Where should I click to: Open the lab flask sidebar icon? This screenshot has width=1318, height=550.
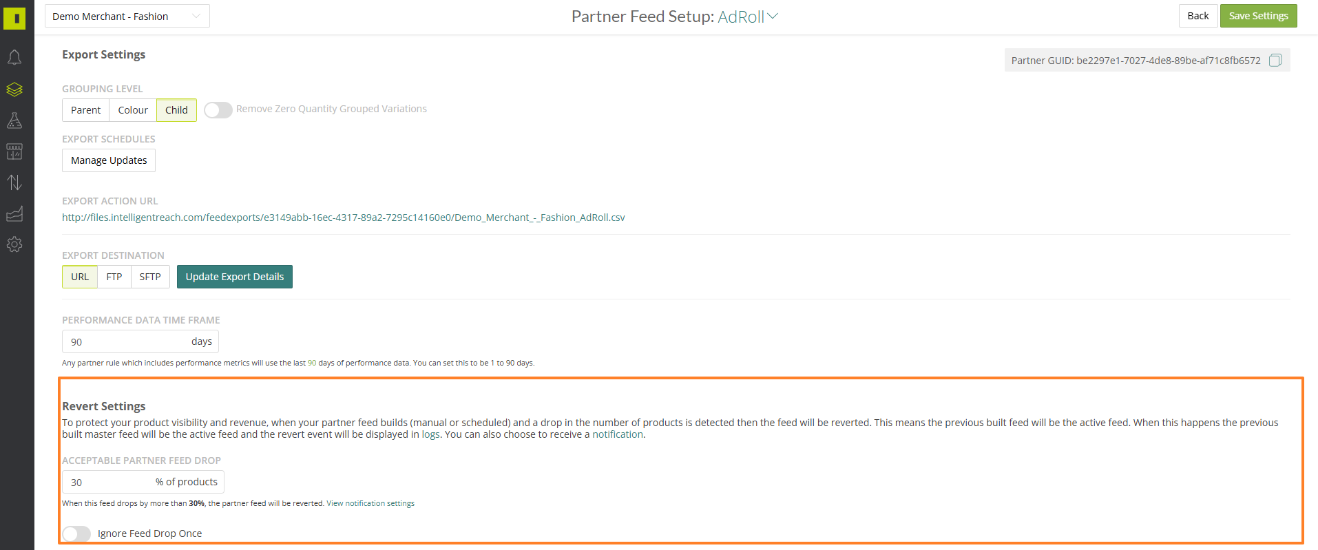coord(14,120)
